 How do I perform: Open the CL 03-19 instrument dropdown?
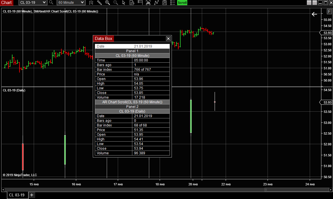[33, 3]
